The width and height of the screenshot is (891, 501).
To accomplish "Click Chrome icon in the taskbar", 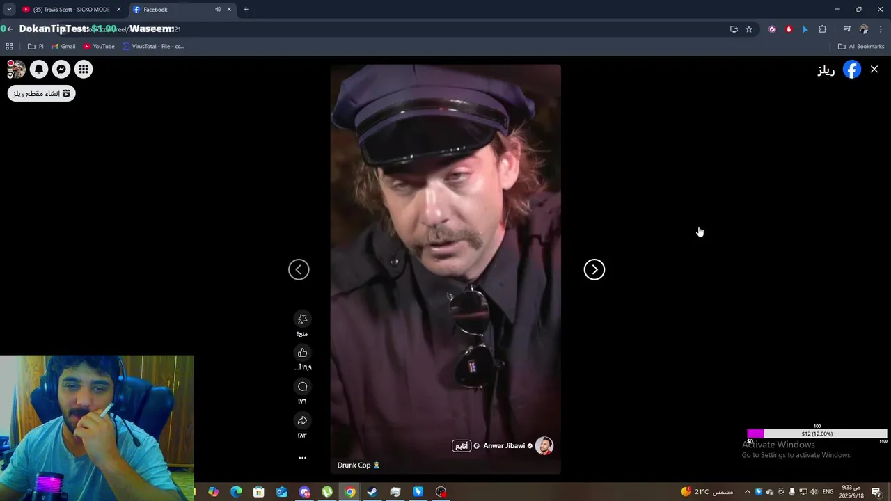I will click(x=349, y=492).
